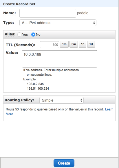
Task: Click the underlined Type: label
Action: [x=9, y=23]
